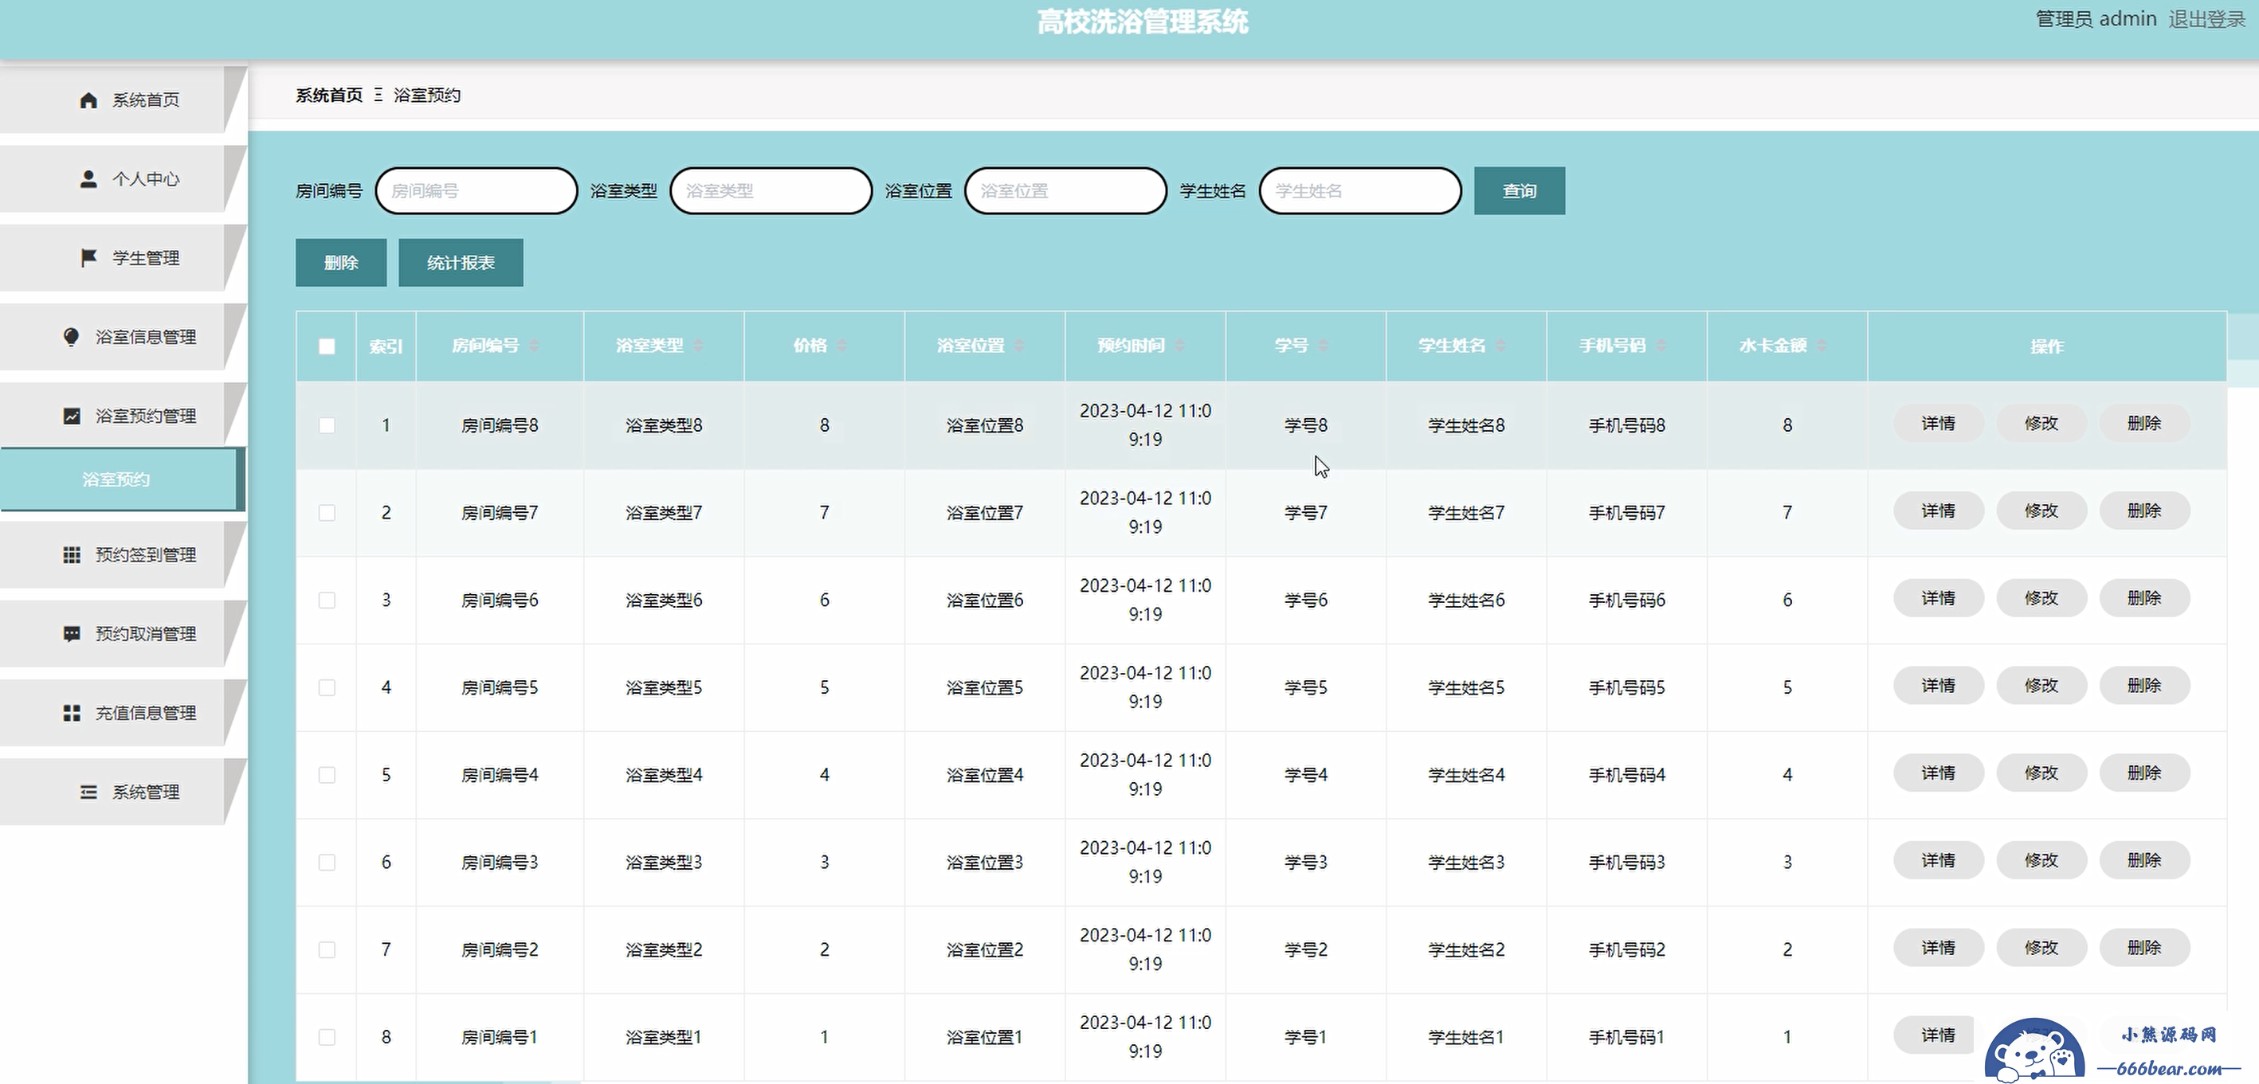The image size is (2259, 1084).
Task: Focus the 浴室类型 search input
Action: (x=771, y=191)
